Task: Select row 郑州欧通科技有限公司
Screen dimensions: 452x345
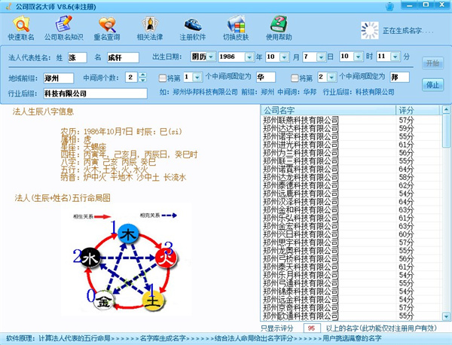Action: (351, 316)
